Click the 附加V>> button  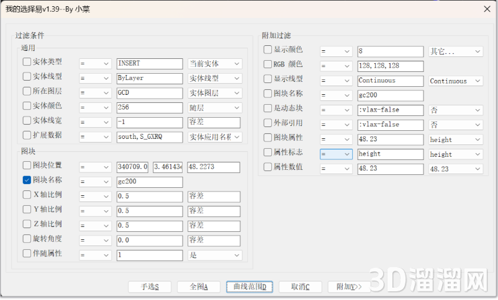[349, 287]
